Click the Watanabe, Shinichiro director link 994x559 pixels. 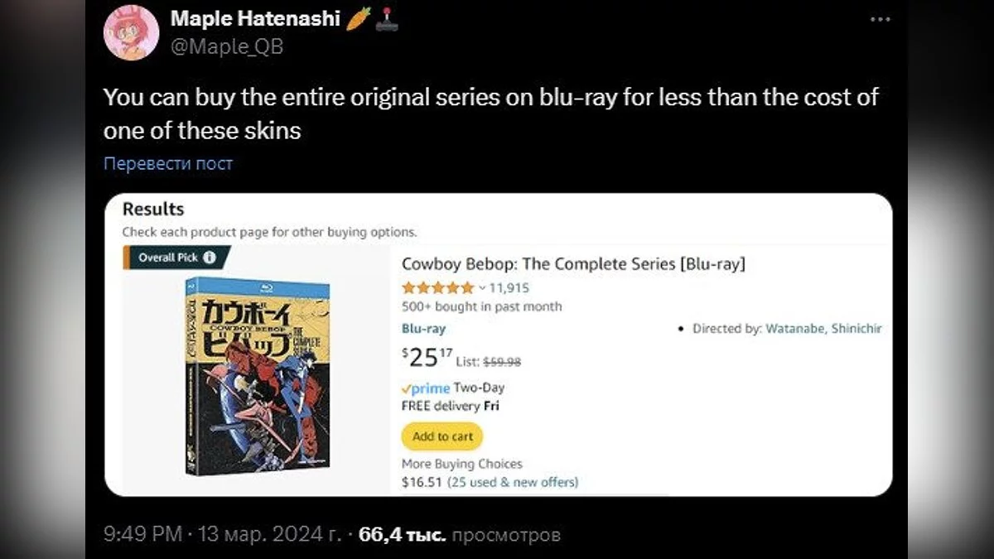pos(823,329)
